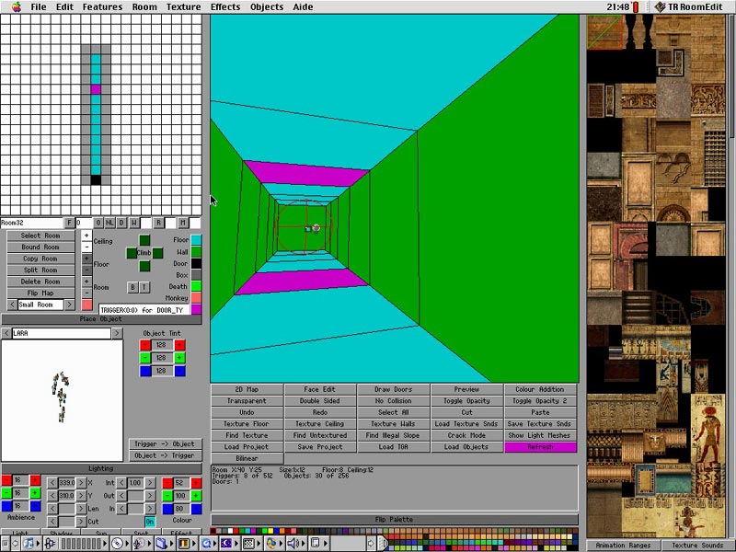The image size is (736, 552).
Task: Click the Save Project button
Action: [x=320, y=447]
